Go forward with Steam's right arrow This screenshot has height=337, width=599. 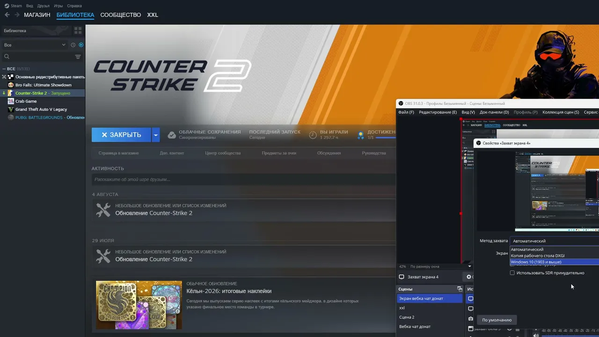tap(17, 15)
